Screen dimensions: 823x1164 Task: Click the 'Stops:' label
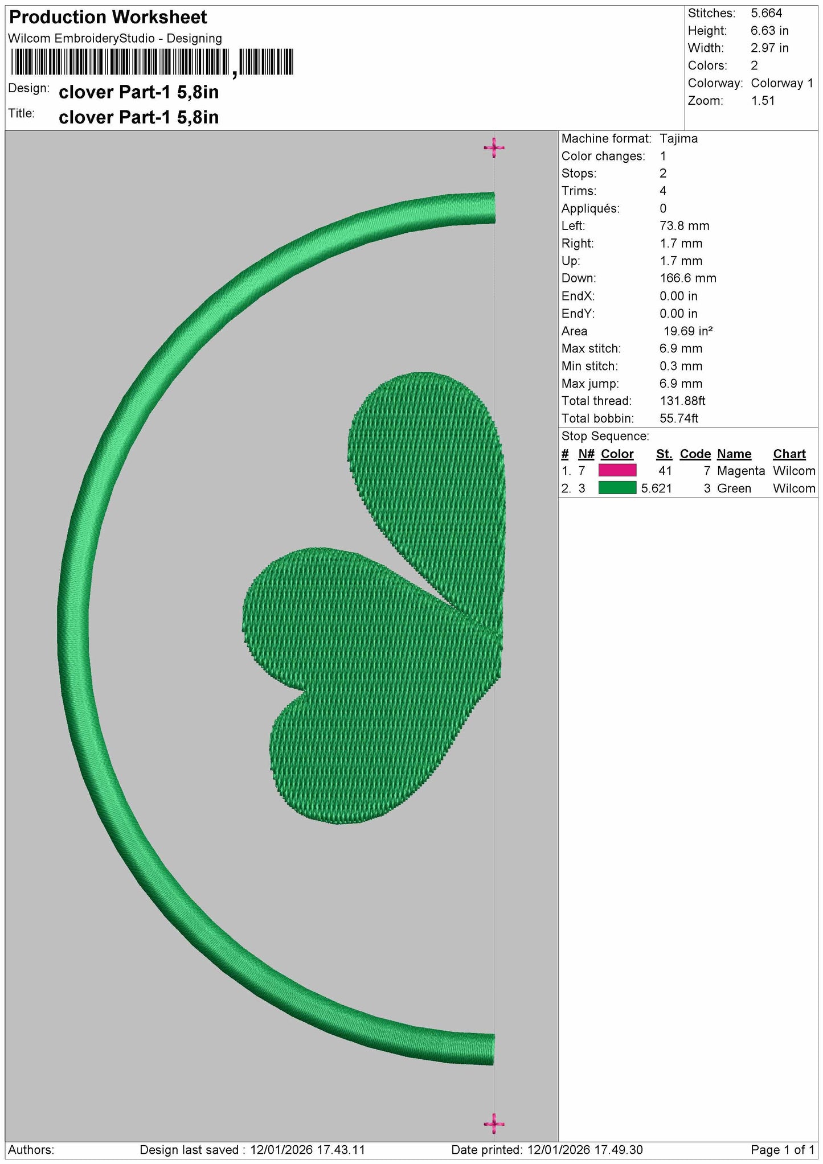pos(579,173)
